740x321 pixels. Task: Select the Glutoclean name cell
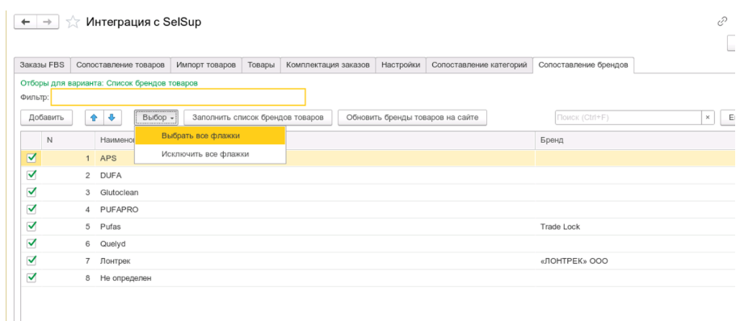[x=315, y=192]
